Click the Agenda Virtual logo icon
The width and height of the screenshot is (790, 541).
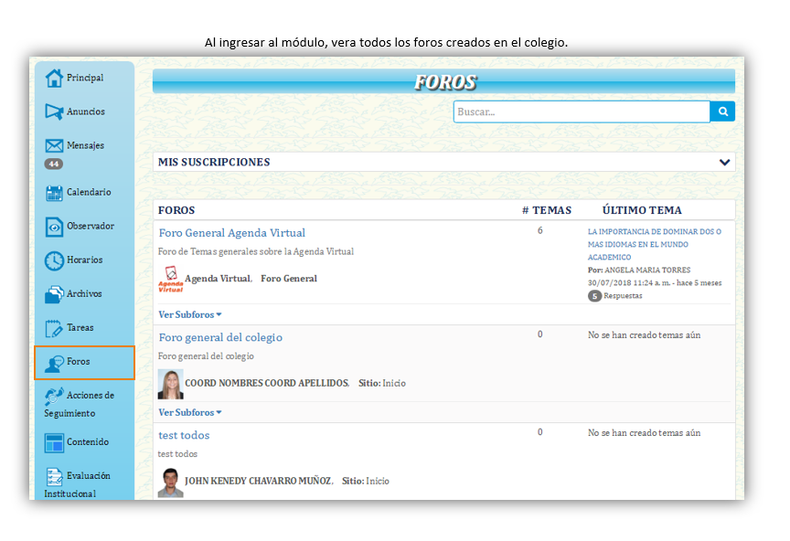pyautogui.click(x=171, y=279)
